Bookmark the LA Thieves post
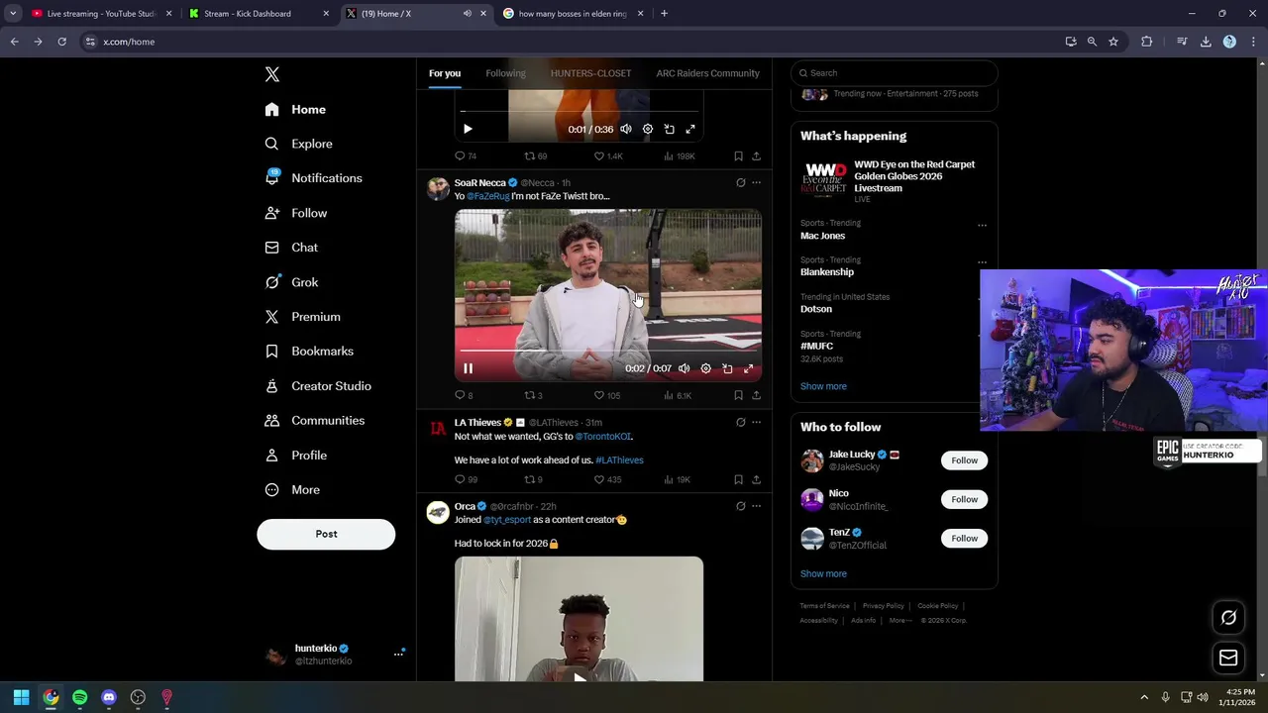Screen dimensions: 1268x713 click(738, 479)
